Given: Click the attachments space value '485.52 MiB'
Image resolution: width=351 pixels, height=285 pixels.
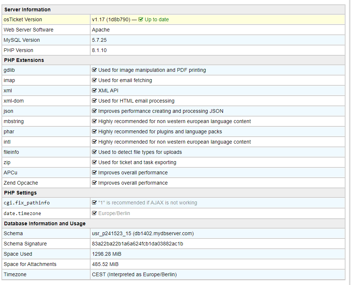Looking at the screenshot, I should 105,264.
